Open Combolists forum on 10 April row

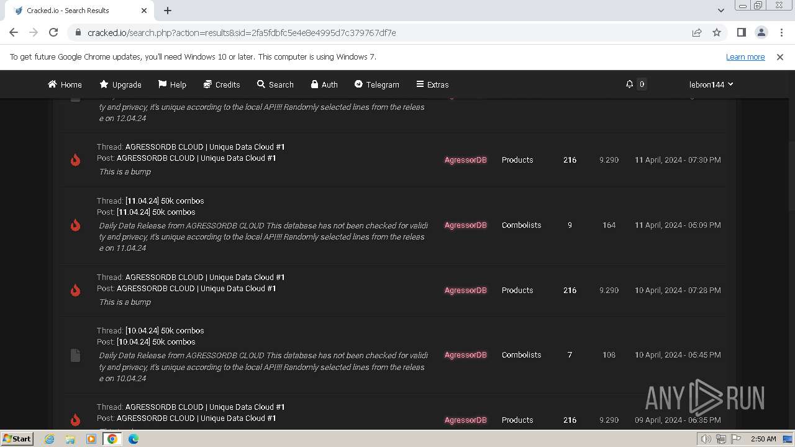pyautogui.click(x=522, y=355)
